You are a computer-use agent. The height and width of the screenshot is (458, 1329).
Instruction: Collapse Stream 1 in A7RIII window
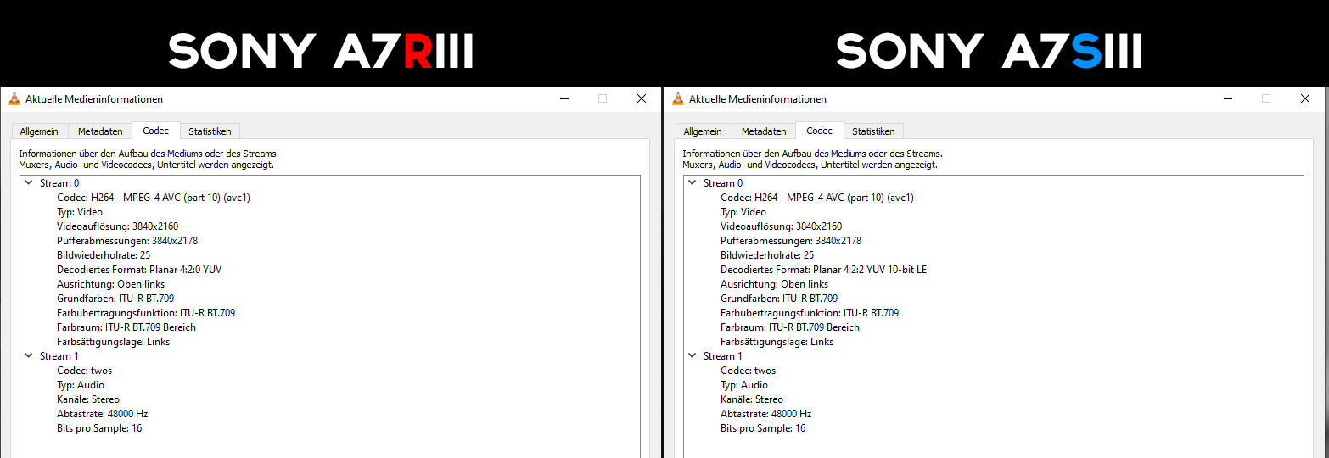(29, 356)
